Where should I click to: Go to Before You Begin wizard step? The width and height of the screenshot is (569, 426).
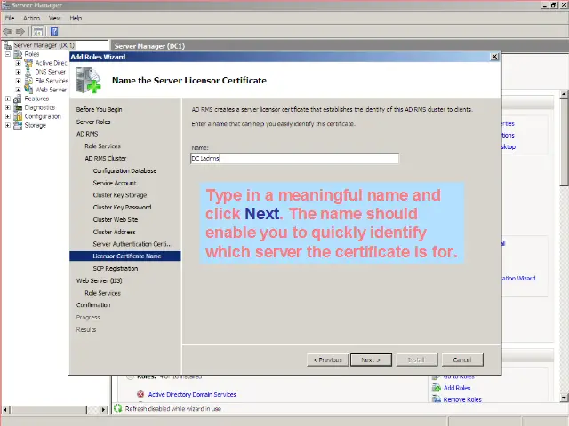[x=99, y=109]
